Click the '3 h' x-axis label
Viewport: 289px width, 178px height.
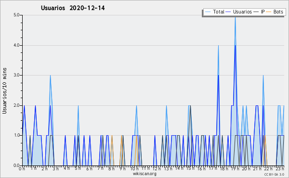[x=56, y=169]
